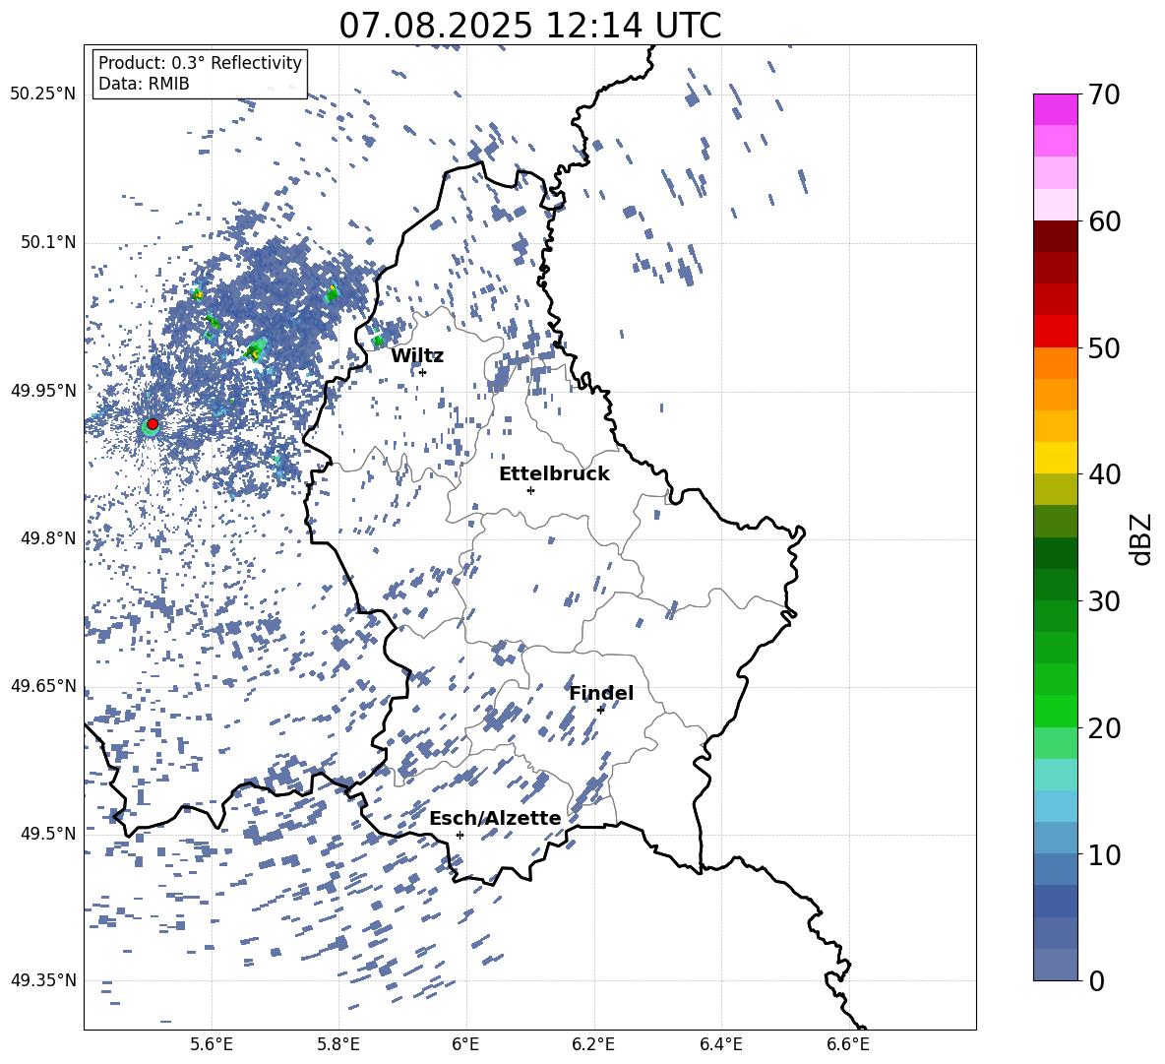Click the Wiltz station cross marker
Image resolution: width=1165 pixels, height=1064 pixels.
tap(423, 372)
